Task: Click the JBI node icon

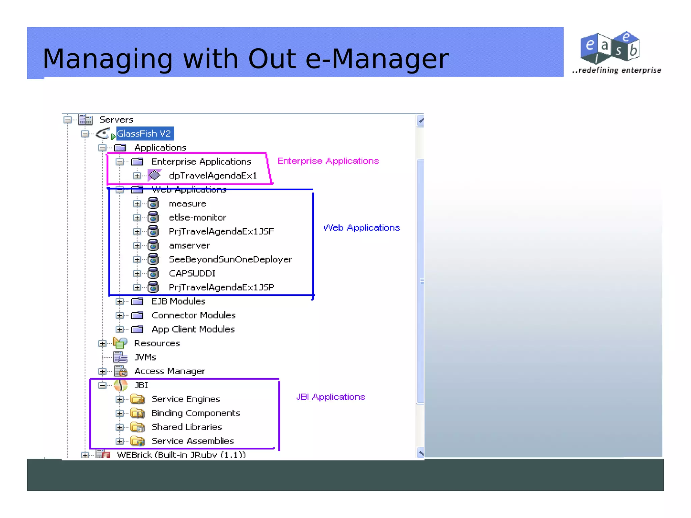Action: click(120, 385)
